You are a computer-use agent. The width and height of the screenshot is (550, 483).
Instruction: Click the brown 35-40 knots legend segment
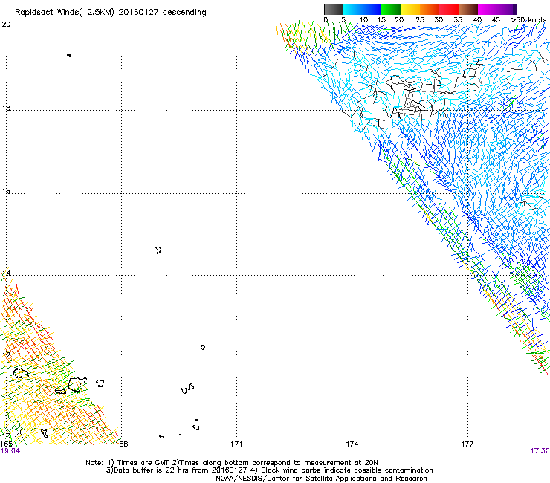(468, 9)
